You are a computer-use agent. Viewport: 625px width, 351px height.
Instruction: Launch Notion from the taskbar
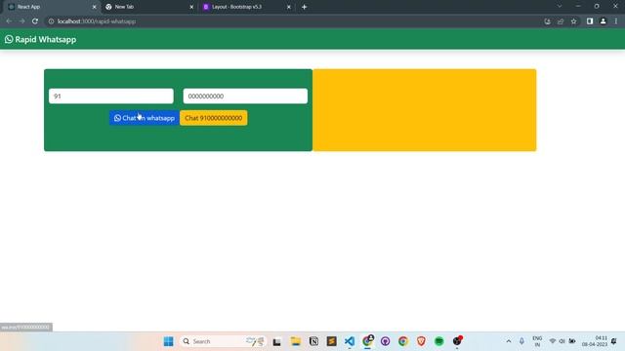coord(313,341)
